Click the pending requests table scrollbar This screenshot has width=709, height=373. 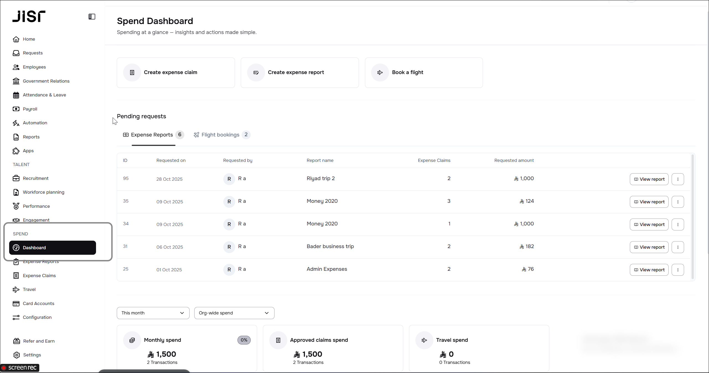point(693,217)
